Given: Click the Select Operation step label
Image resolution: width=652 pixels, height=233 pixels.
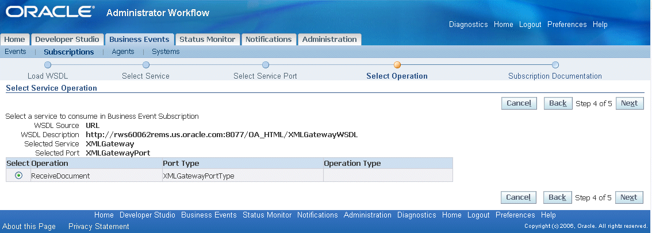Looking at the screenshot, I should click(397, 76).
